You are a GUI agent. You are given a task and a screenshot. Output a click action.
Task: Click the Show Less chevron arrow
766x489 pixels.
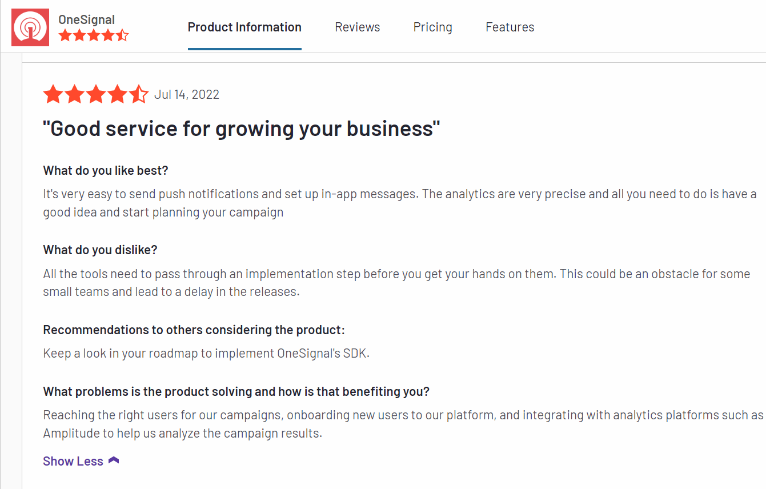[x=114, y=460]
